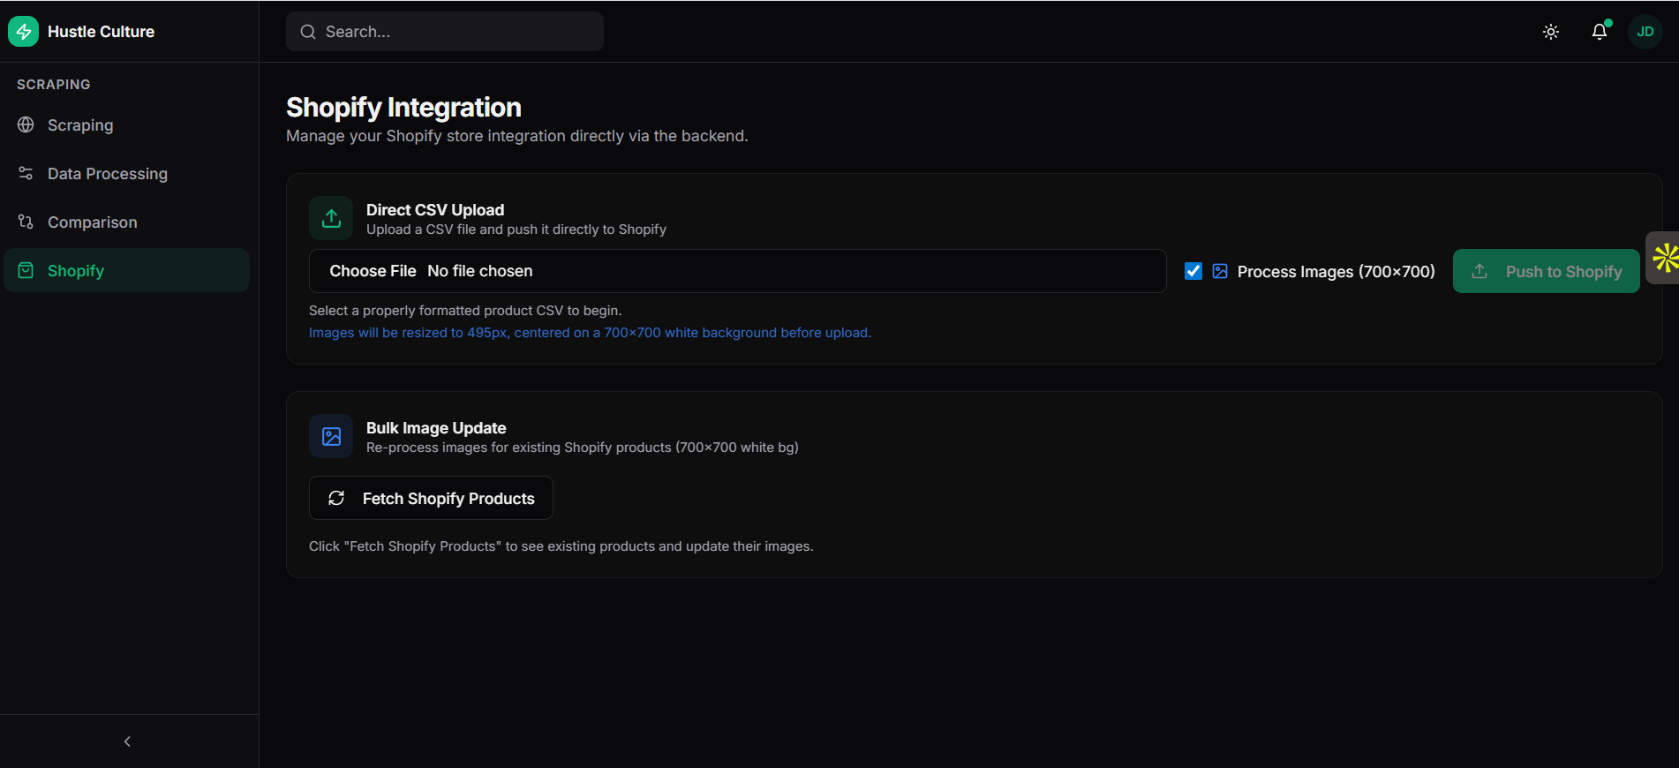Click the Scraping globe icon

tap(26, 124)
